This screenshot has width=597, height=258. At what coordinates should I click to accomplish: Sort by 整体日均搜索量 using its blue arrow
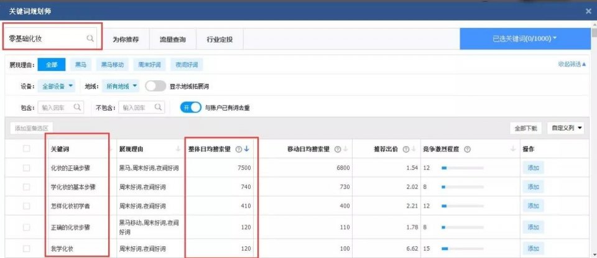point(246,149)
